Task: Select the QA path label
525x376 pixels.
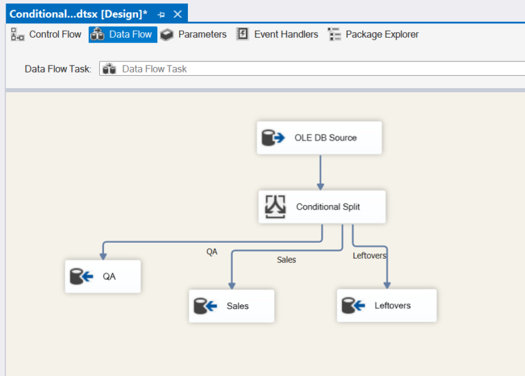Action: 212,252
